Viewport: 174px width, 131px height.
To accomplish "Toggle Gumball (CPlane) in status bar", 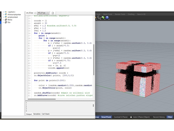I will click(121, 117).
